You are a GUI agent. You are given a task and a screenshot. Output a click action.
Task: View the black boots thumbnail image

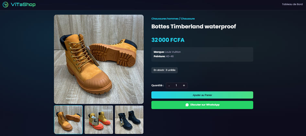(x=129, y=120)
